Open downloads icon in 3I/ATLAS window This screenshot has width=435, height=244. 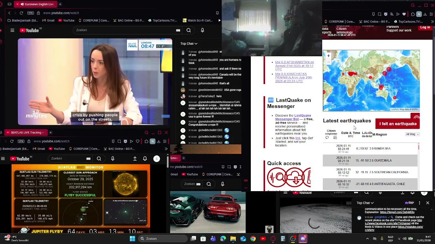pyautogui.click(x=159, y=141)
